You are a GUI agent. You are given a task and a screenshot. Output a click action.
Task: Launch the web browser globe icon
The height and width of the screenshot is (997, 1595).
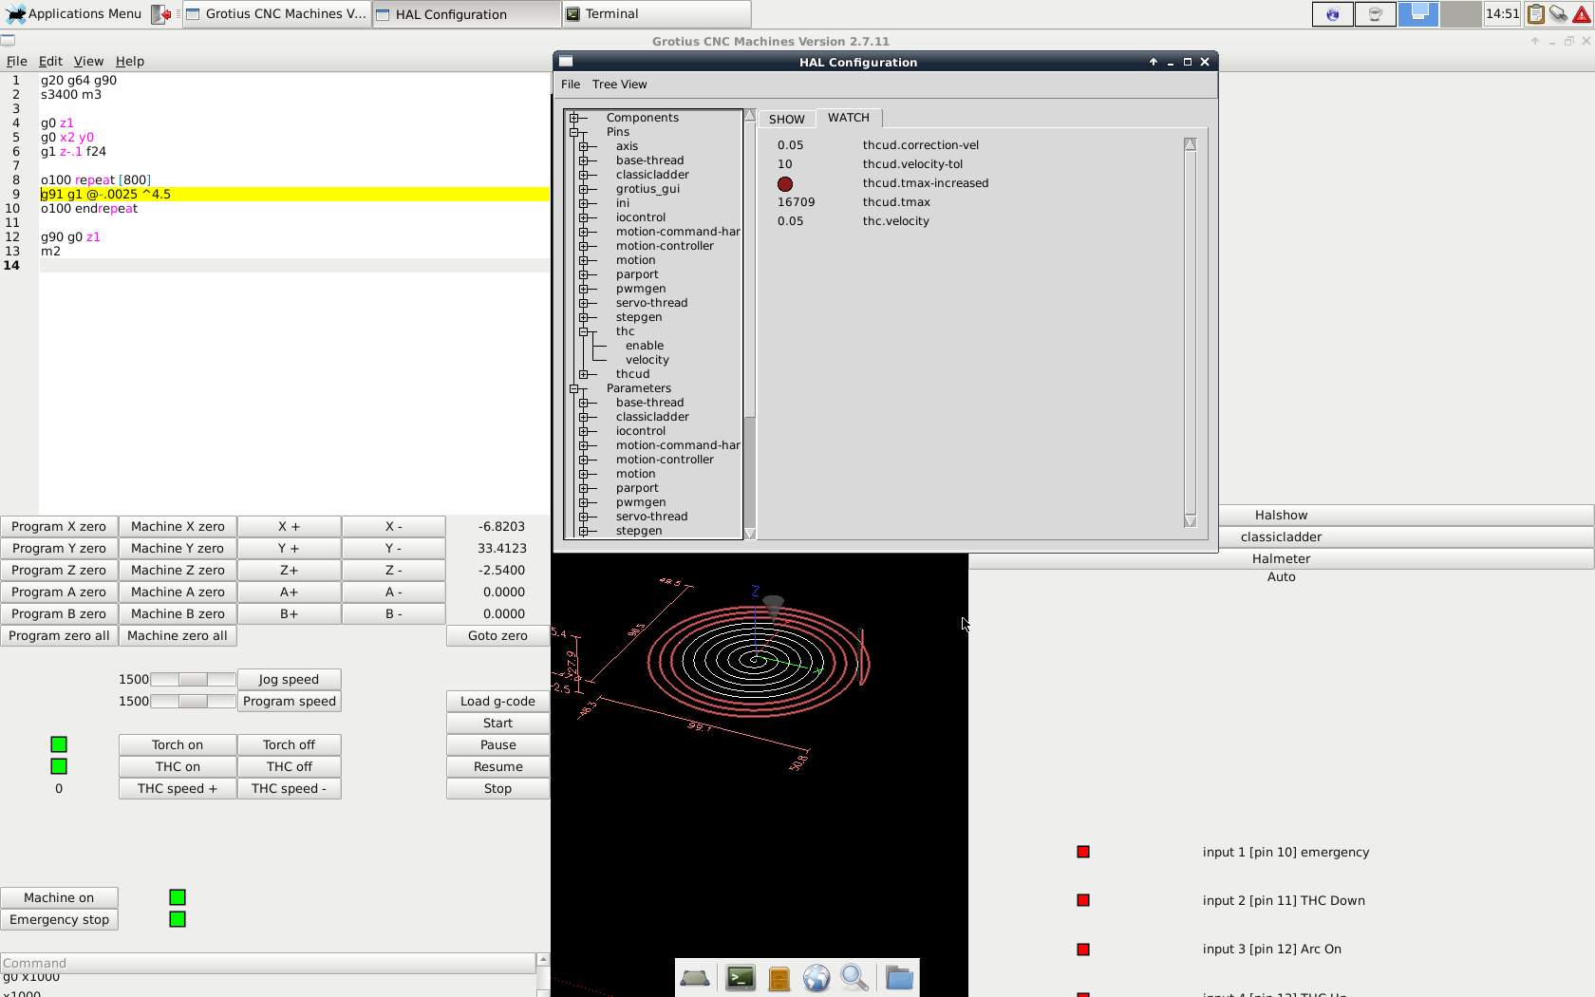(816, 978)
